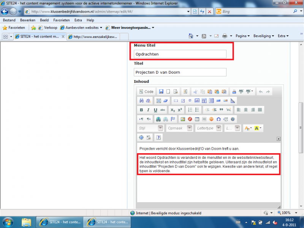The image size is (304, 228).
Task: Click the underline formatting icon
Action: 155,110
